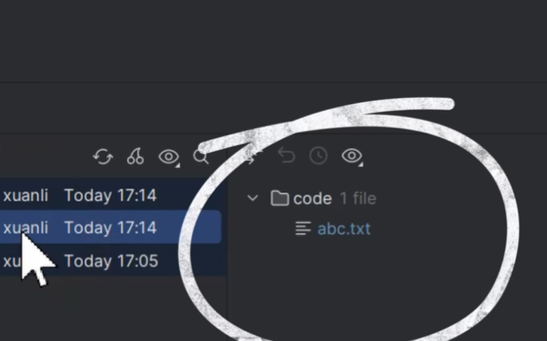The height and width of the screenshot is (341, 547).
Task: Show diff for the changed file
Action: click(x=252, y=155)
